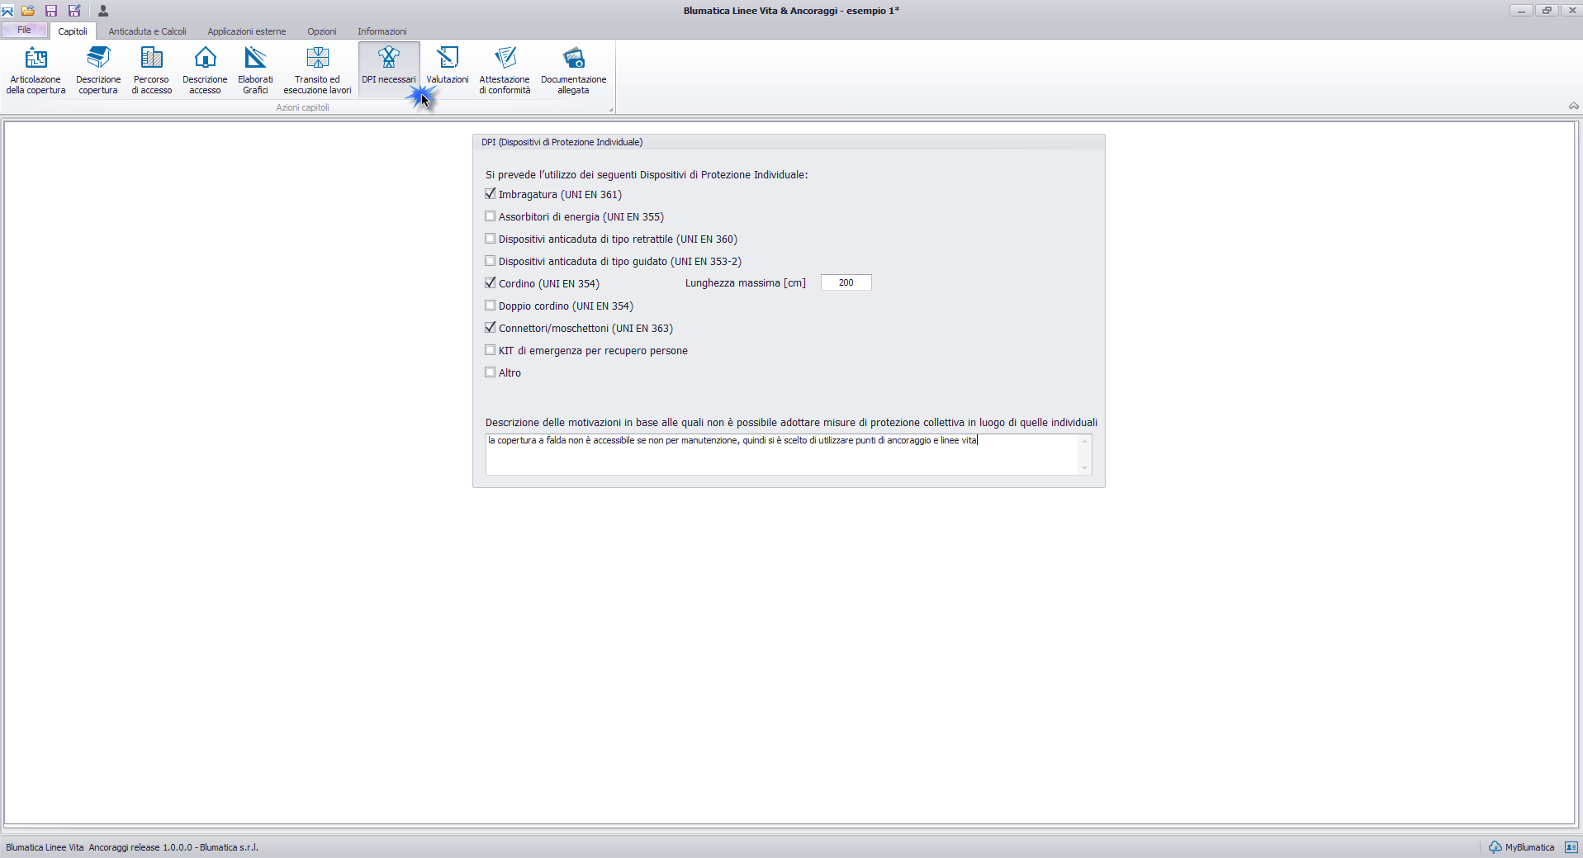Open the File menu

coord(25,31)
